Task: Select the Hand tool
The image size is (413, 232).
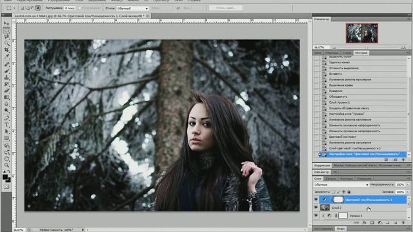Action: tap(6, 159)
